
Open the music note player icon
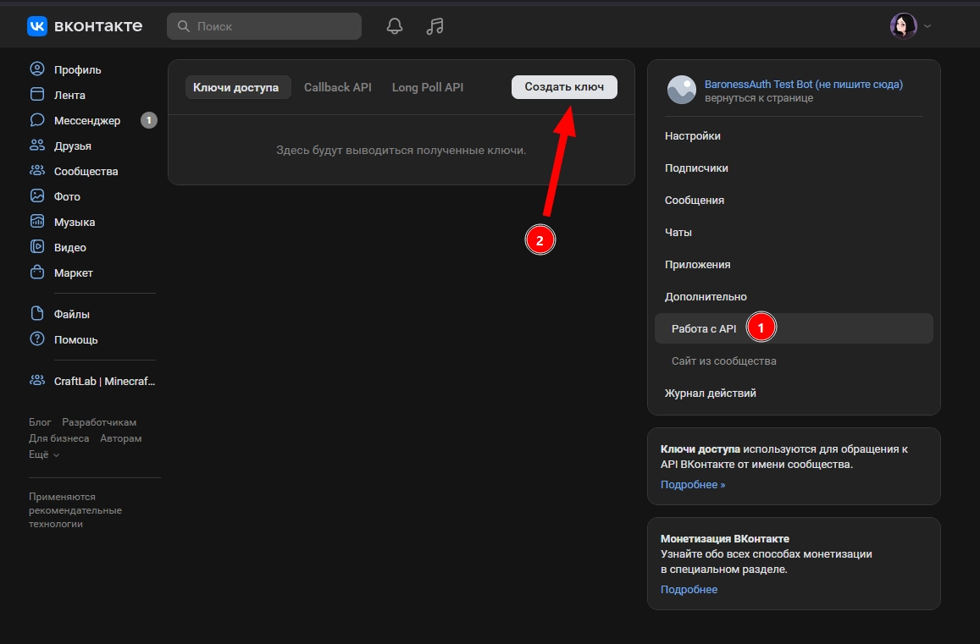coord(435,26)
